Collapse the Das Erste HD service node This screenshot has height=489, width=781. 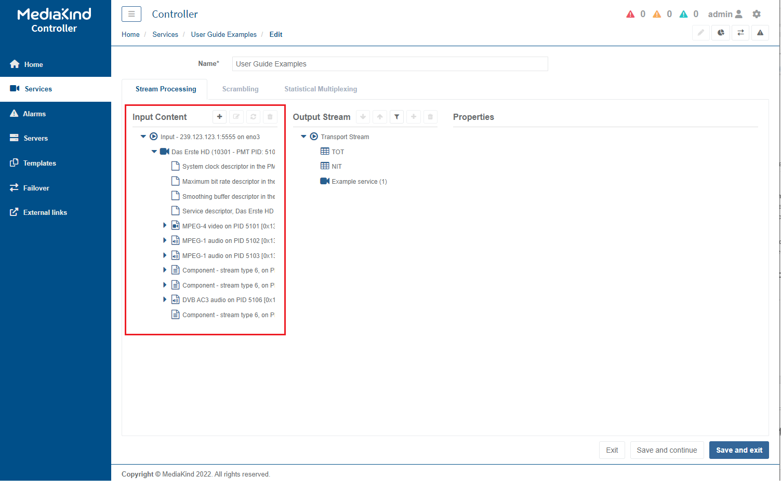154,152
